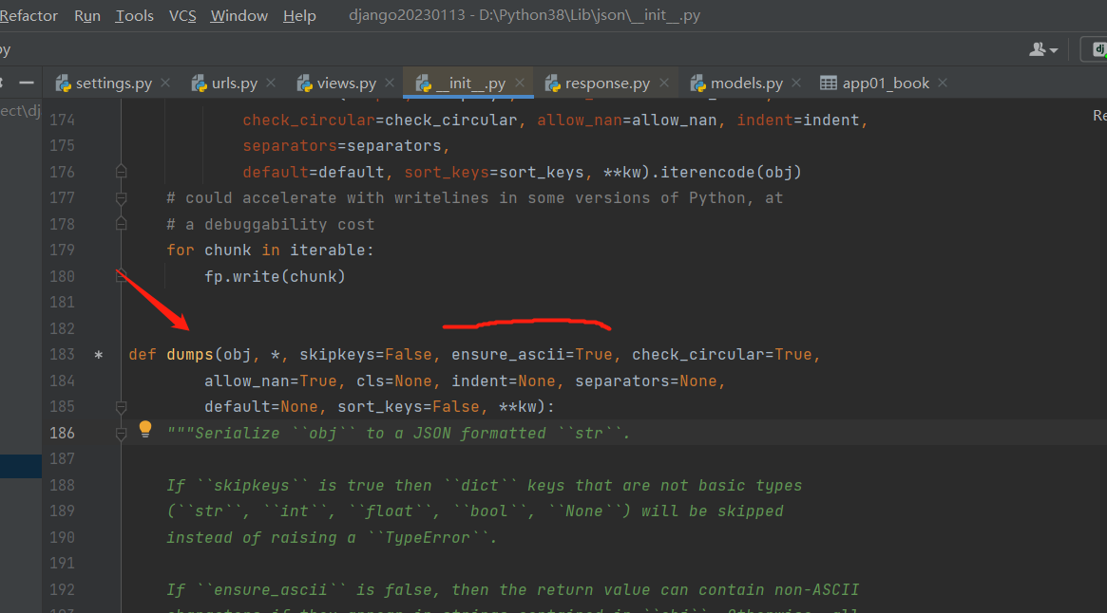Open the Run menu
The image size is (1107, 613).
pyautogui.click(x=87, y=15)
